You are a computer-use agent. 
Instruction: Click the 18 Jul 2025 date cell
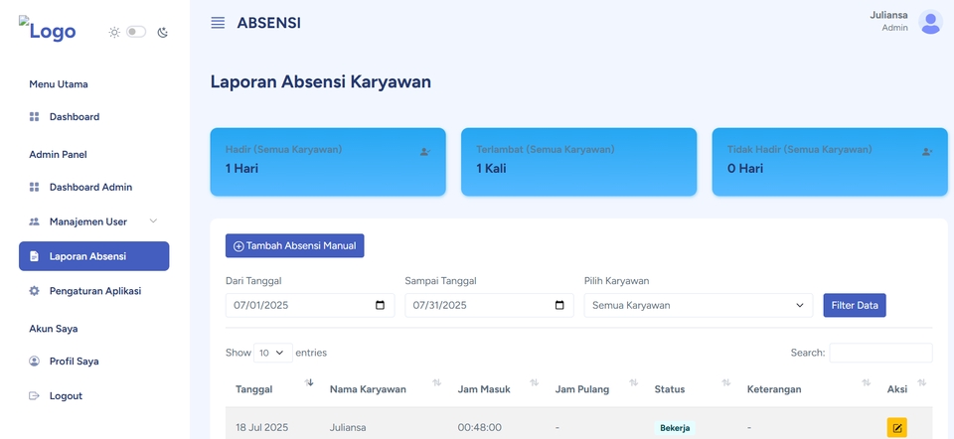[x=261, y=427]
